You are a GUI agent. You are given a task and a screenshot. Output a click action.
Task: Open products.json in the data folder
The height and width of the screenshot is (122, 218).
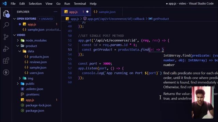coord(37,57)
